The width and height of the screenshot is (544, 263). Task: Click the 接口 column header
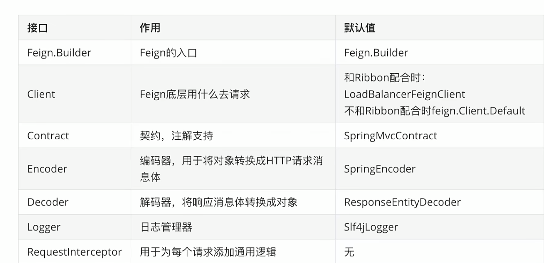(37, 28)
